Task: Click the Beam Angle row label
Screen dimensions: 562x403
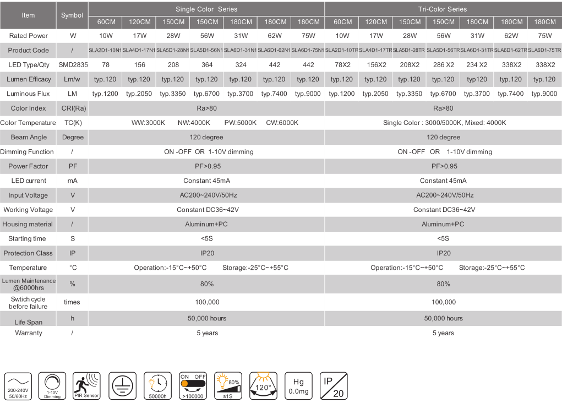Action: (29, 137)
